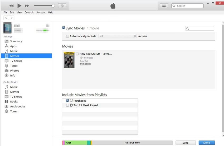Open the Help menu
This screenshot has height=146, width=224.
[51, 12]
